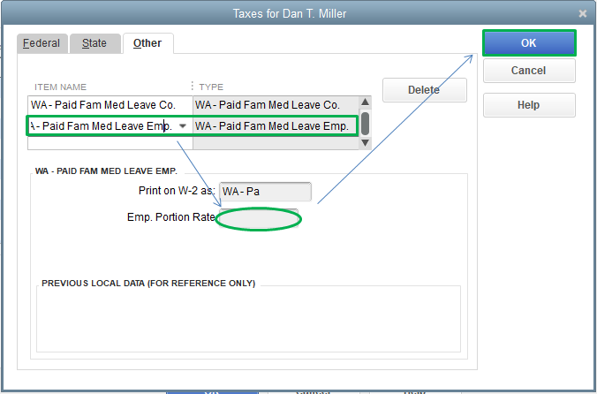The height and width of the screenshot is (394, 597).
Task: Click the item list scrollbar thumb
Action: point(365,124)
